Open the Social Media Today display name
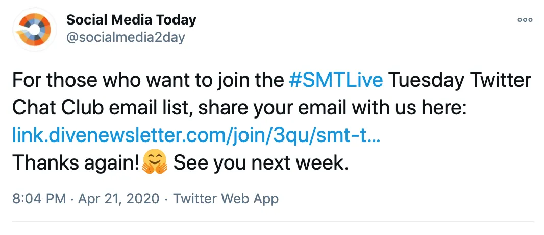This screenshot has height=235, width=544. (131, 20)
